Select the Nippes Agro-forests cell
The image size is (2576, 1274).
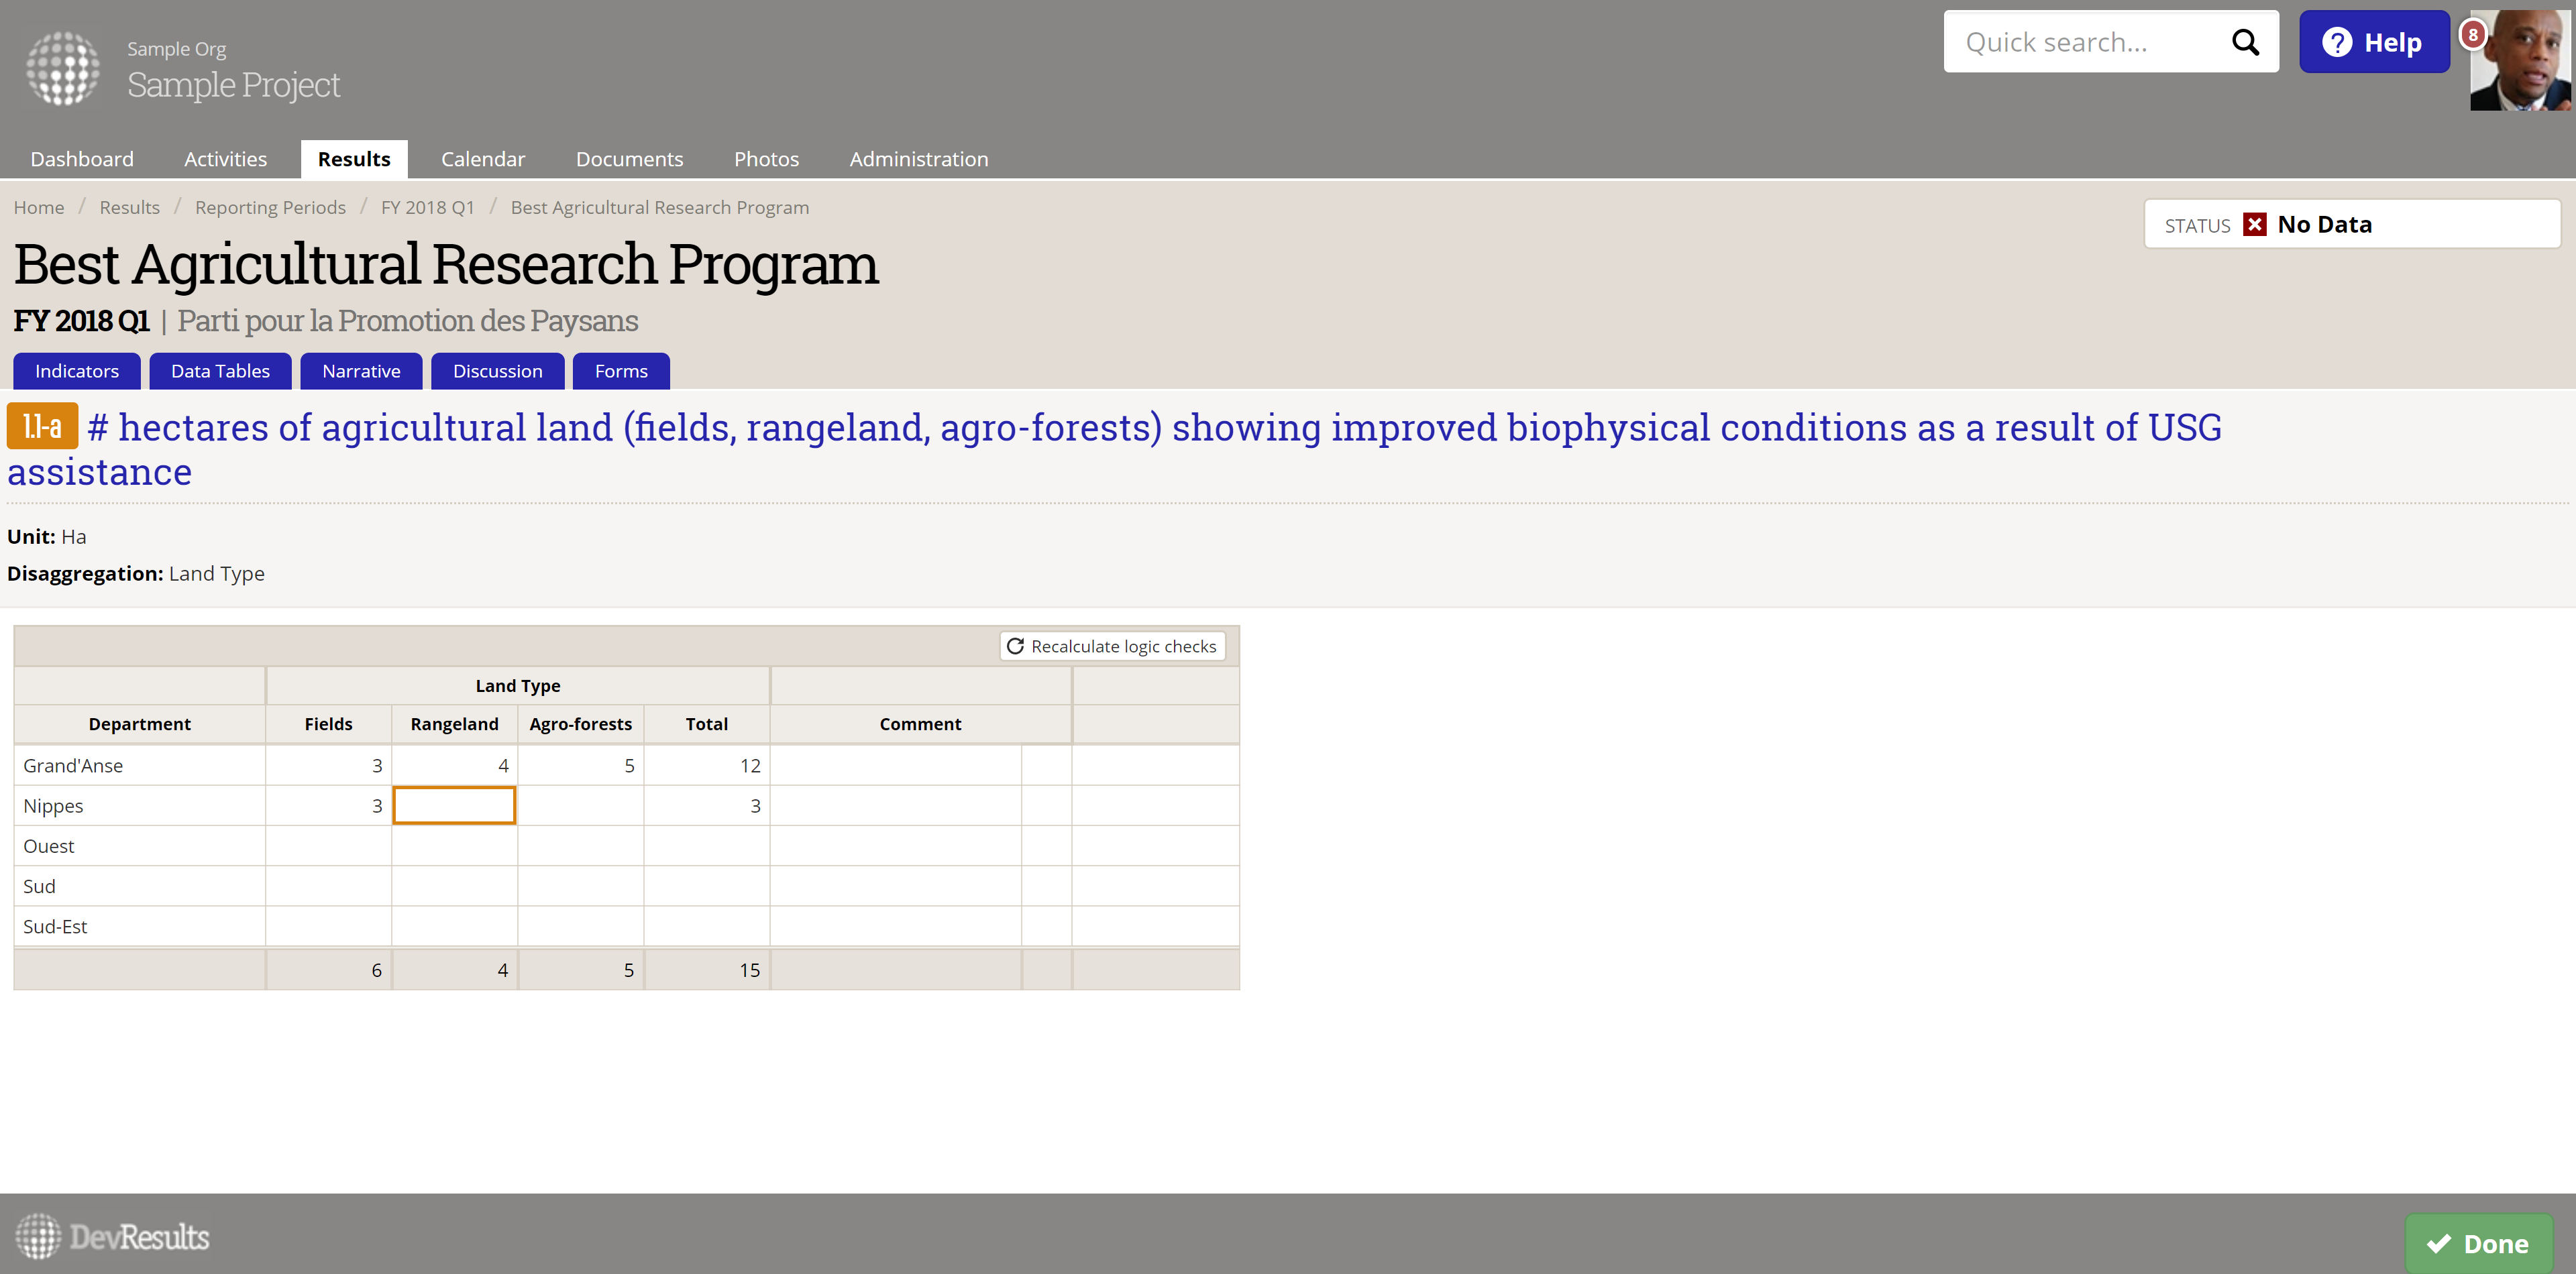pyautogui.click(x=580, y=805)
